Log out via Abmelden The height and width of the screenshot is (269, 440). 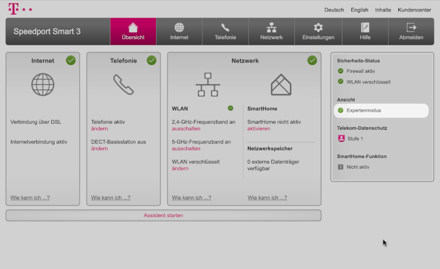411,31
